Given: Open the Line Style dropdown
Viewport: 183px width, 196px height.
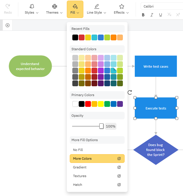Looking at the screenshot, I should click(x=96, y=9).
